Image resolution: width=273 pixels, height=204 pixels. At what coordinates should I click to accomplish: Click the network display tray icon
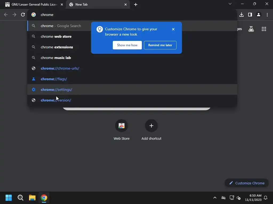tap(232, 198)
